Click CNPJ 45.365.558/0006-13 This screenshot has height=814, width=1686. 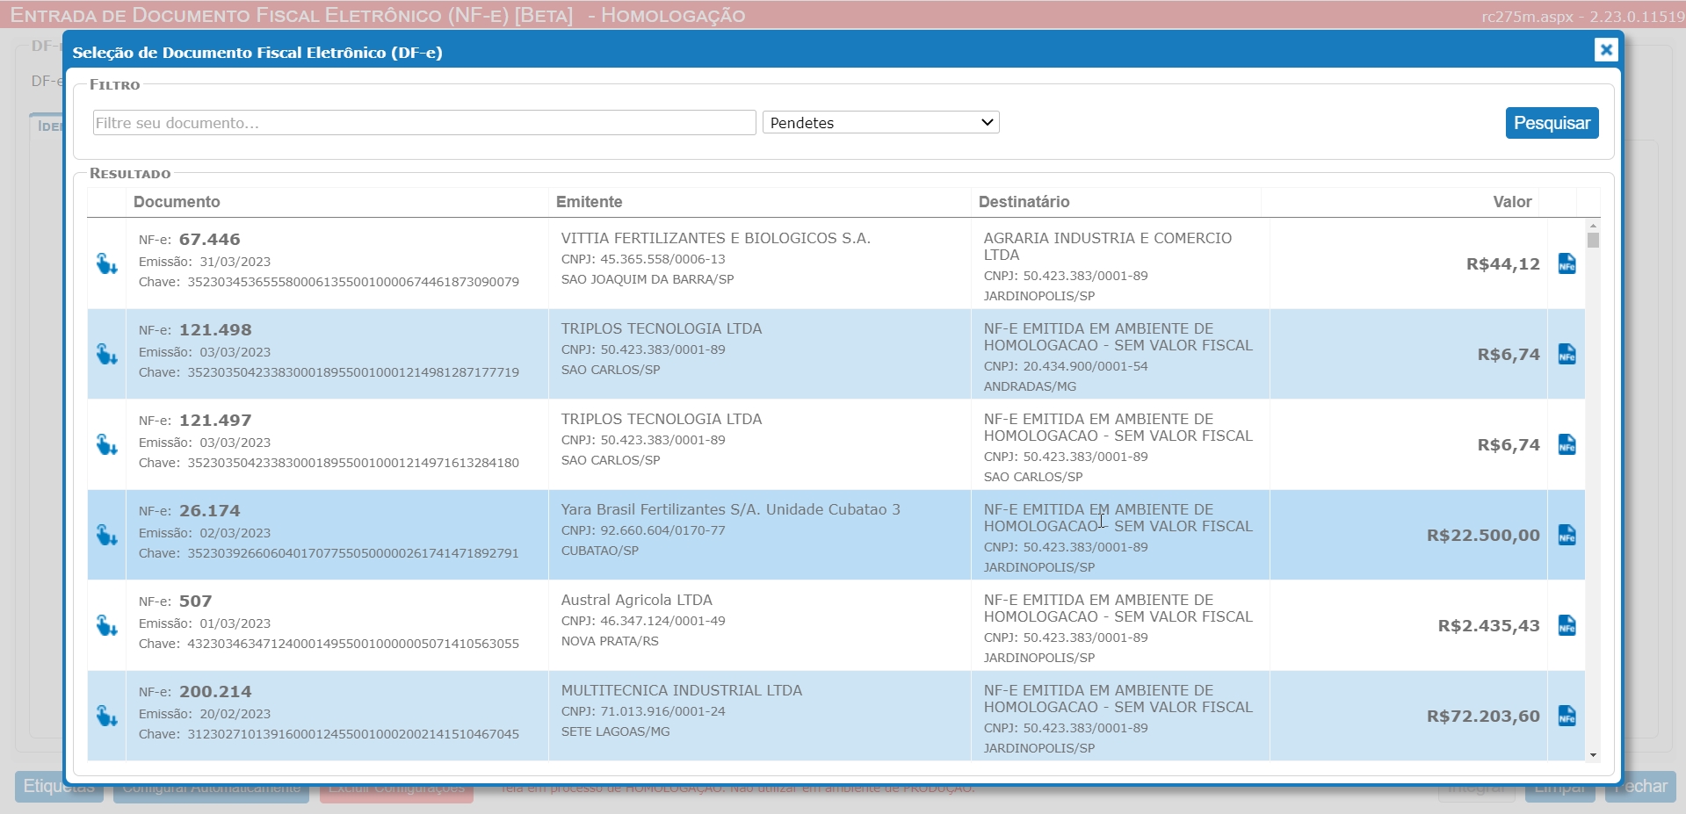point(643,259)
